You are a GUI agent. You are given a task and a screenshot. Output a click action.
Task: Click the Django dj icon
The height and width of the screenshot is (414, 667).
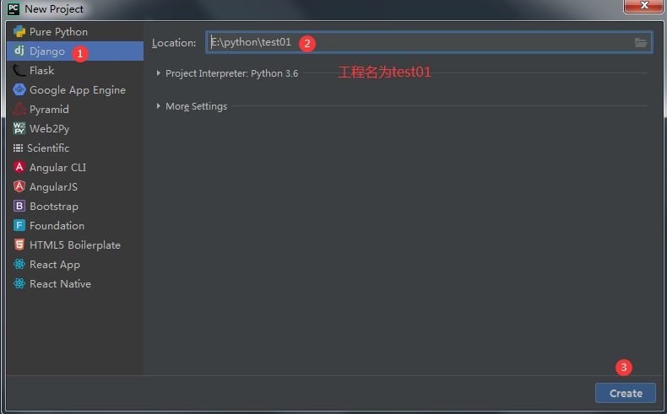click(x=19, y=51)
